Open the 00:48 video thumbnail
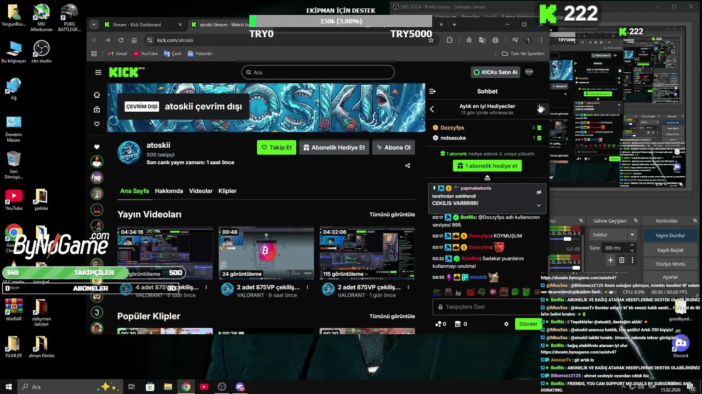 266,252
